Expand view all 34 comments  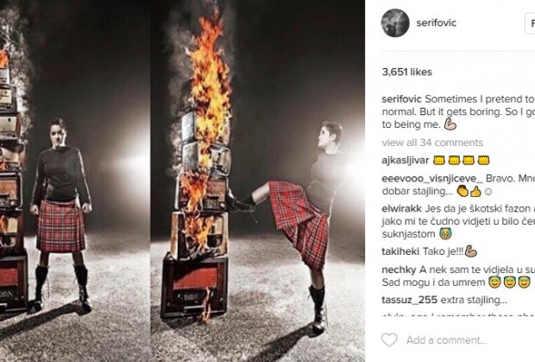tap(432, 143)
